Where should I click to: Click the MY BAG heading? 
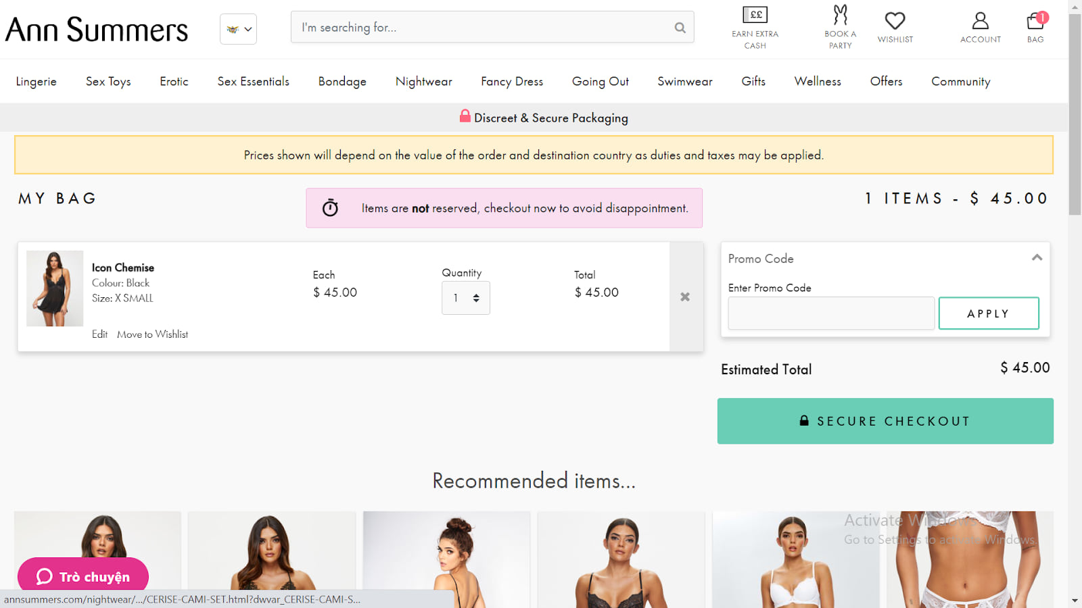[x=57, y=199]
